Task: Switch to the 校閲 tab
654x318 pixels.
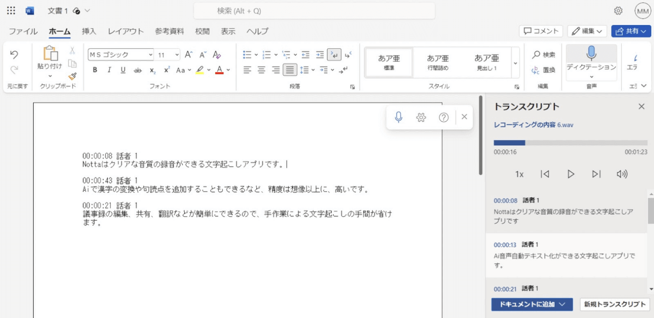Action: [203, 31]
